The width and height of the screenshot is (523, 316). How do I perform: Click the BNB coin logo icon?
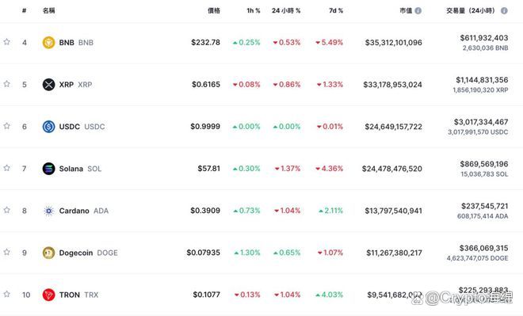48,42
